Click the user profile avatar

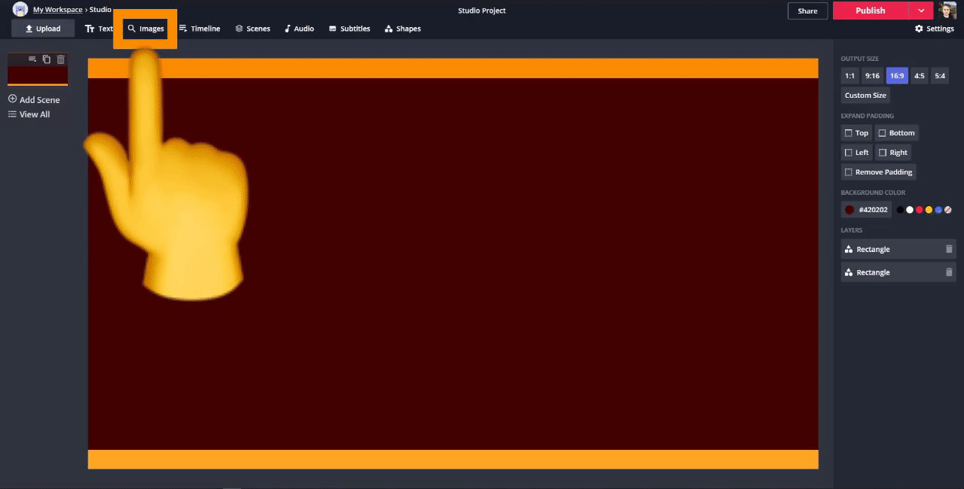click(947, 11)
